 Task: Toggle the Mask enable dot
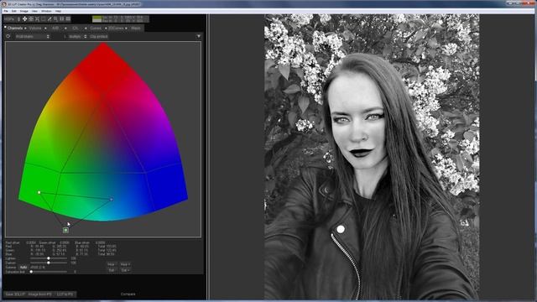point(126,28)
